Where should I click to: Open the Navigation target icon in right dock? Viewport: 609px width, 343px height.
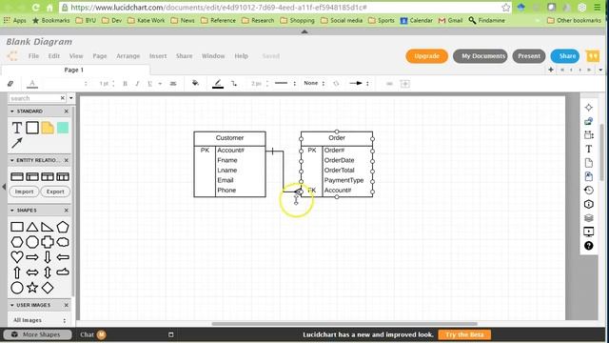point(589,108)
